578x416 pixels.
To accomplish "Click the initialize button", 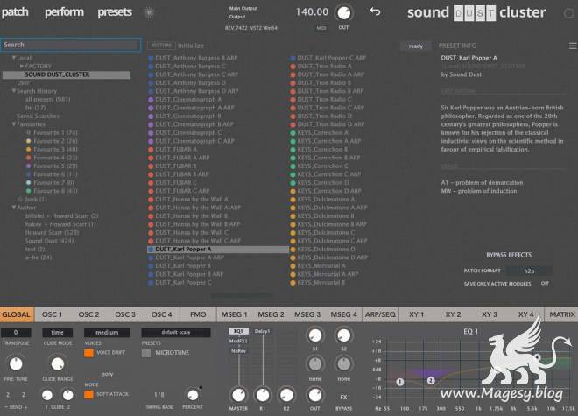I will (x=191, y=46).
